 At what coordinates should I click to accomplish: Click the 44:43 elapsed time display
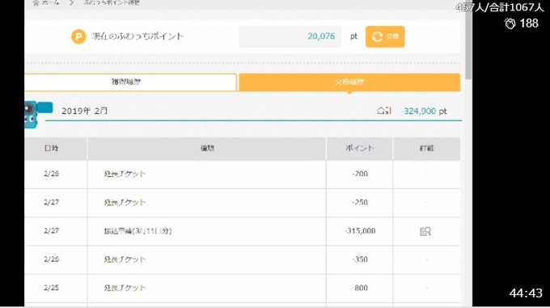tap(526, 293)
